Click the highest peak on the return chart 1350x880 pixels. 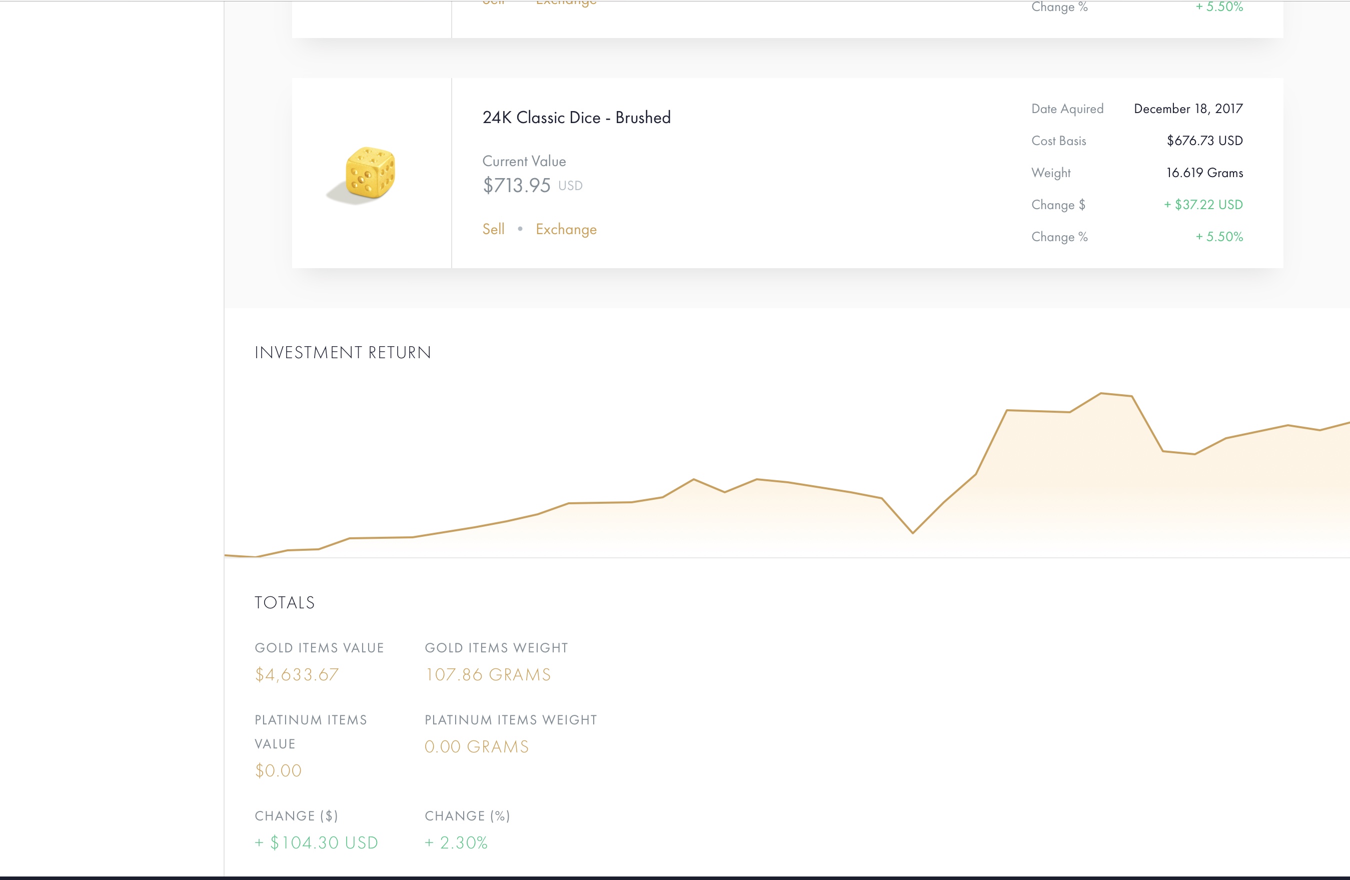(1100, 393)
